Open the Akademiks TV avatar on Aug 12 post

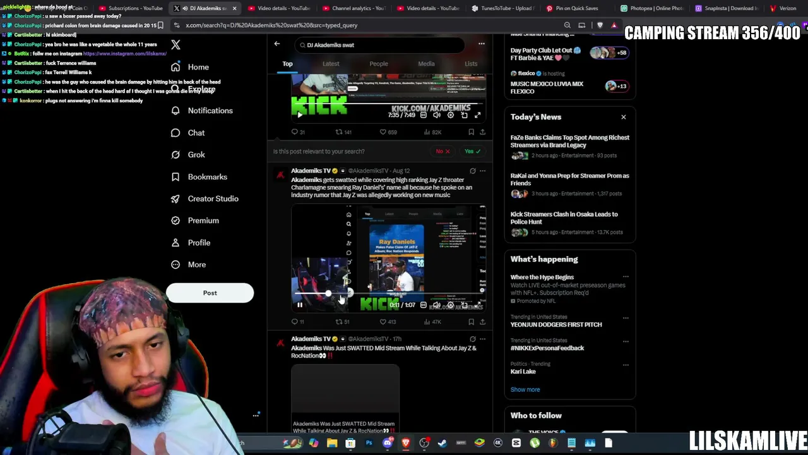click(x=280, y=175)
